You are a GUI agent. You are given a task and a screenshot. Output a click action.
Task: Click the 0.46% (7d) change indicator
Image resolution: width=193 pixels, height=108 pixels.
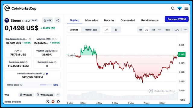pos(48,28)
